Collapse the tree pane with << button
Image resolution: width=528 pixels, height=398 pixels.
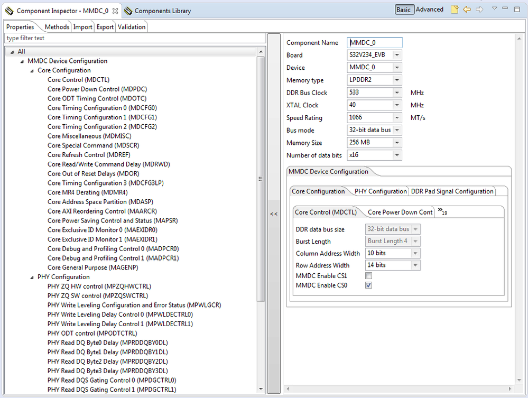[x=274, y=214]
